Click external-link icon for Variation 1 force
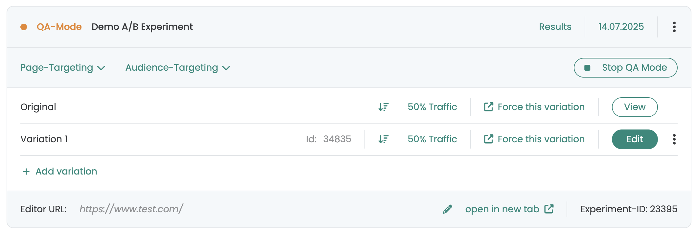Screen dimensions: 698x234 [489, 139]
